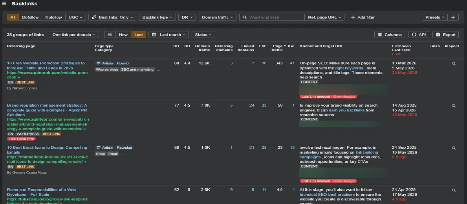The width and height of the screenshot is (467, 204).
Task: Open the DR filter dropdown
Action: (x=187, y=17)
